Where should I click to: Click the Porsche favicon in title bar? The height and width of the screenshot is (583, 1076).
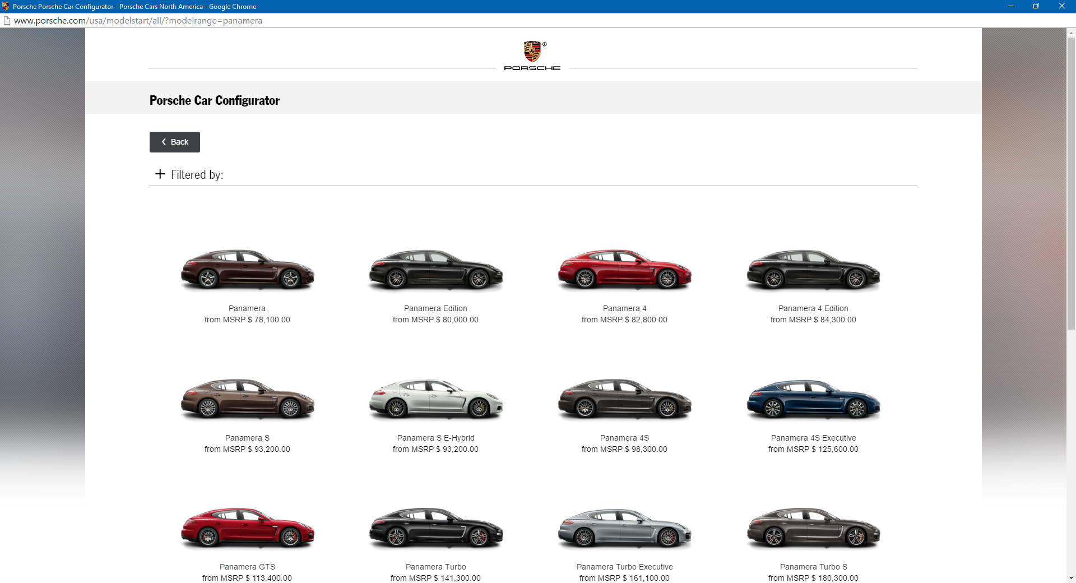pyautogui.click(x=6, y=6)
